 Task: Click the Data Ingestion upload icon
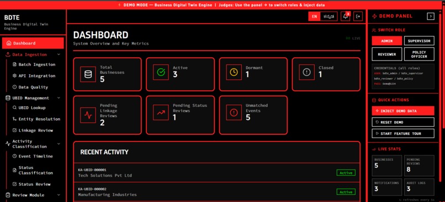[8, 54]
